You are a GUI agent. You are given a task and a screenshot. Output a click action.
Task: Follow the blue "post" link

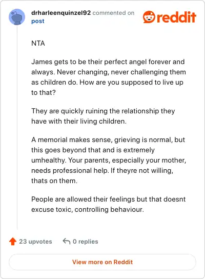point(38,21)
